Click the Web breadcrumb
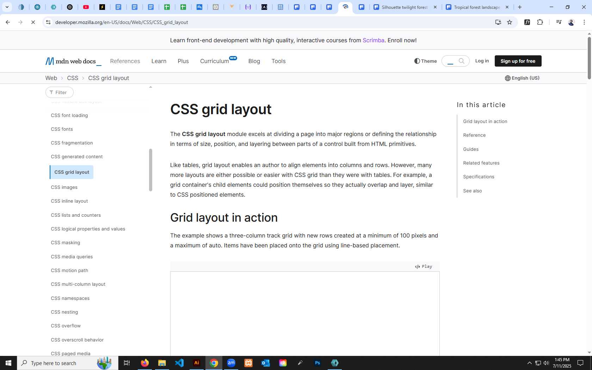 [x=51, y=78]
